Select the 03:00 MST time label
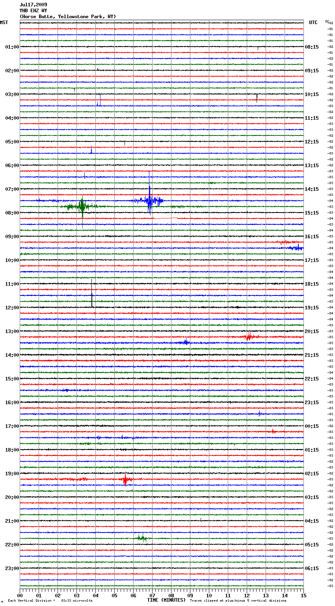Screen dimensions: 335x606 click(x=12, y=94)
